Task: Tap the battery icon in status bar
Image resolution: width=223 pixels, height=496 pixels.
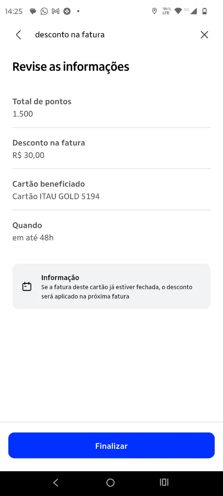Action: pyautogui.click(x=204, y=11)
